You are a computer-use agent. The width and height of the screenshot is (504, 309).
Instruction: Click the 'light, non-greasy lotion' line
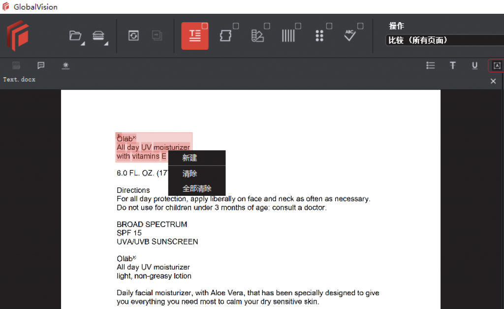(x=154, y=276)
